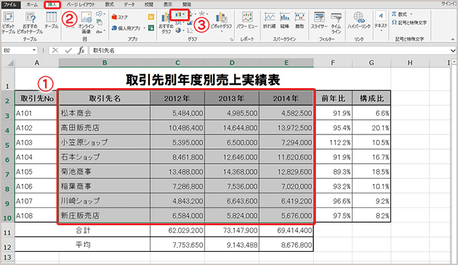Click the column chart insert icon
The image size is (458, 265).
coord(178,14)
